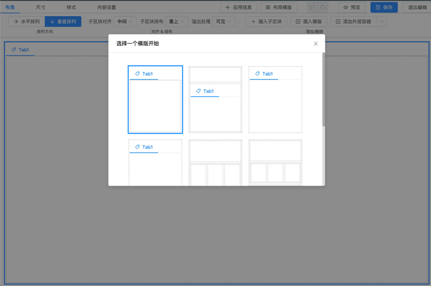Open the 子区块对齐 dropdown showing 中间
This screenshot has width=431, height=286.
pyautogui.click(x=125, y=21)
